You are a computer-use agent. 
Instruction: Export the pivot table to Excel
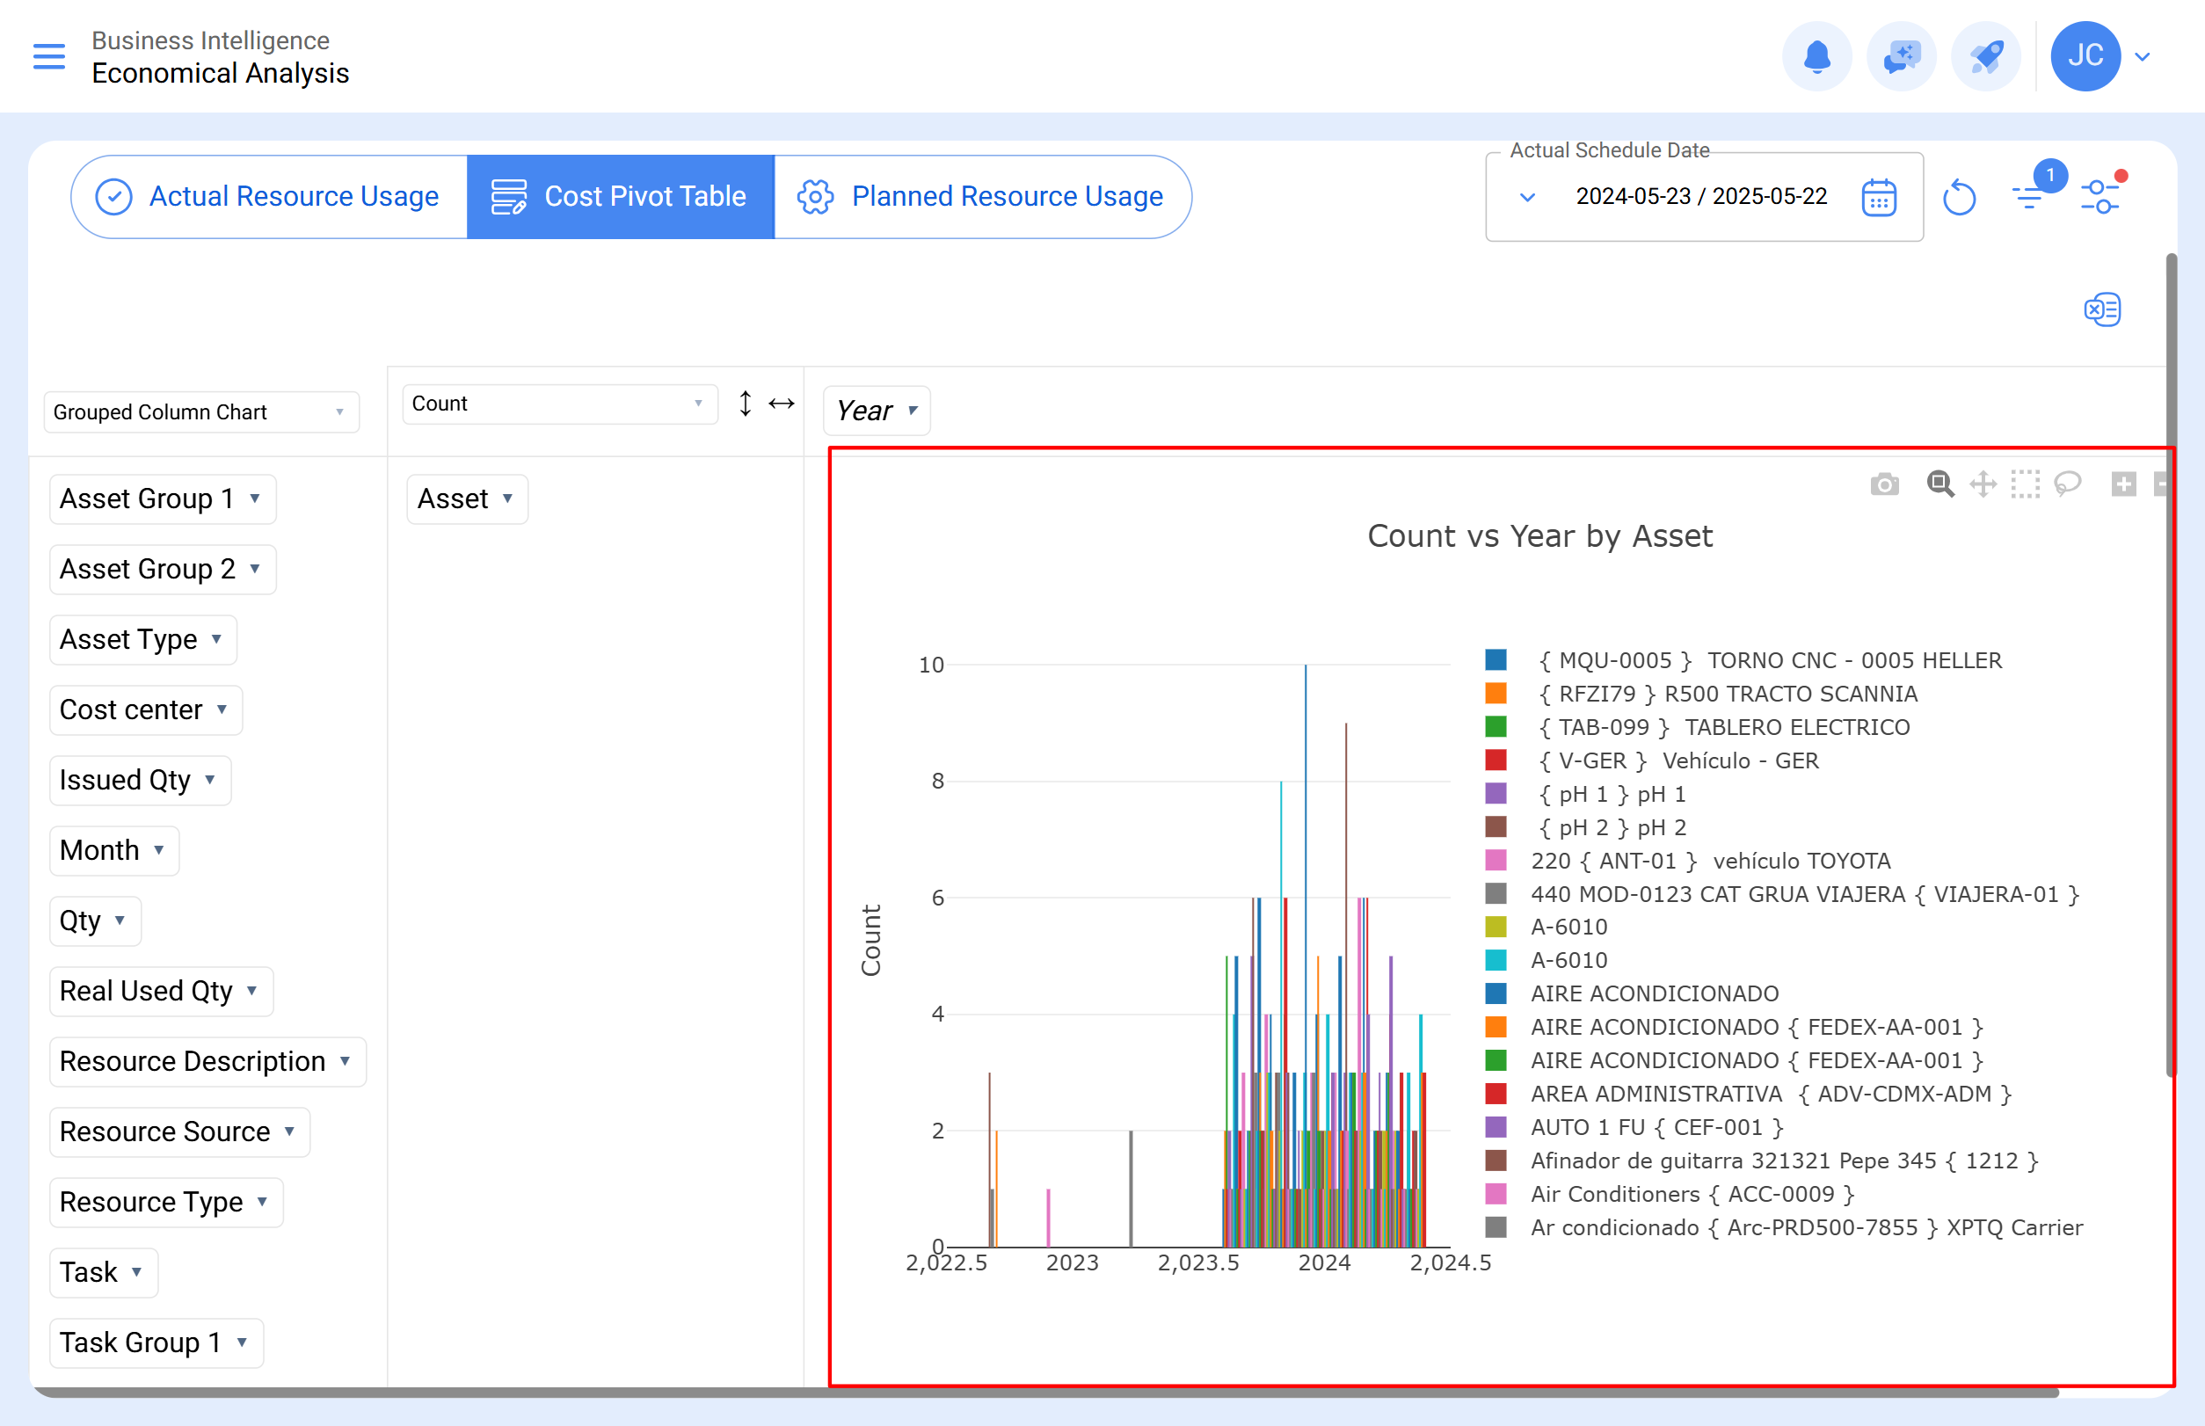point(2102,309)
